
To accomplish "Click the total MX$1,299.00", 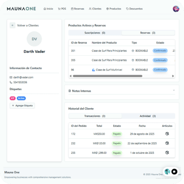I will point(99,153).
